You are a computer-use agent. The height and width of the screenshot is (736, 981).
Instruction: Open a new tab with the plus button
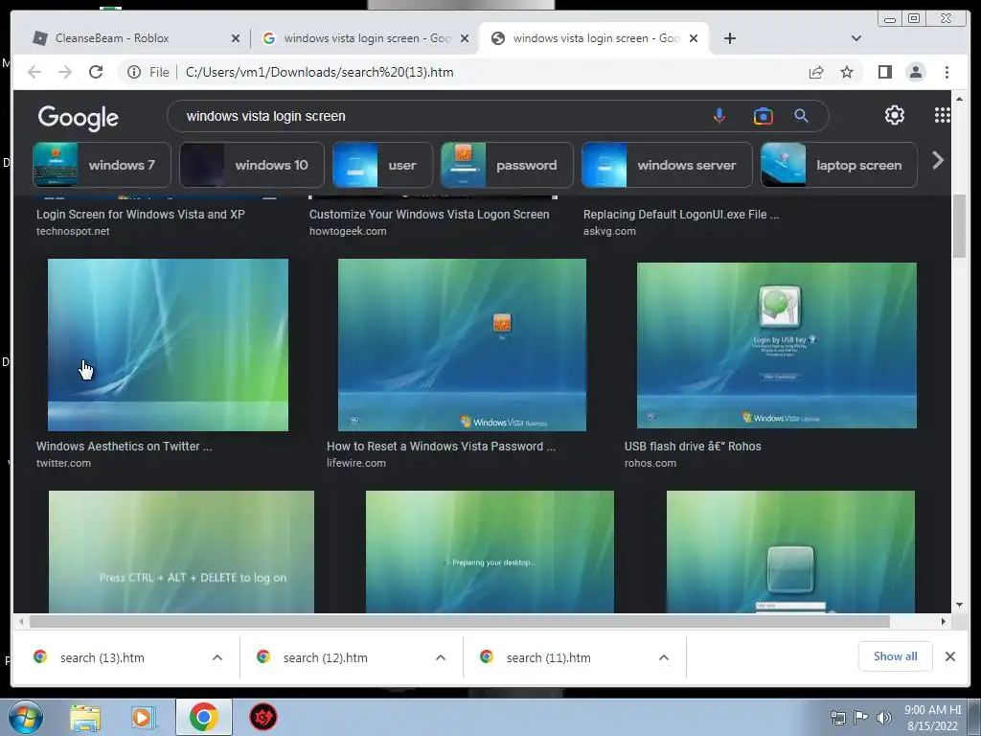point(729,38)
